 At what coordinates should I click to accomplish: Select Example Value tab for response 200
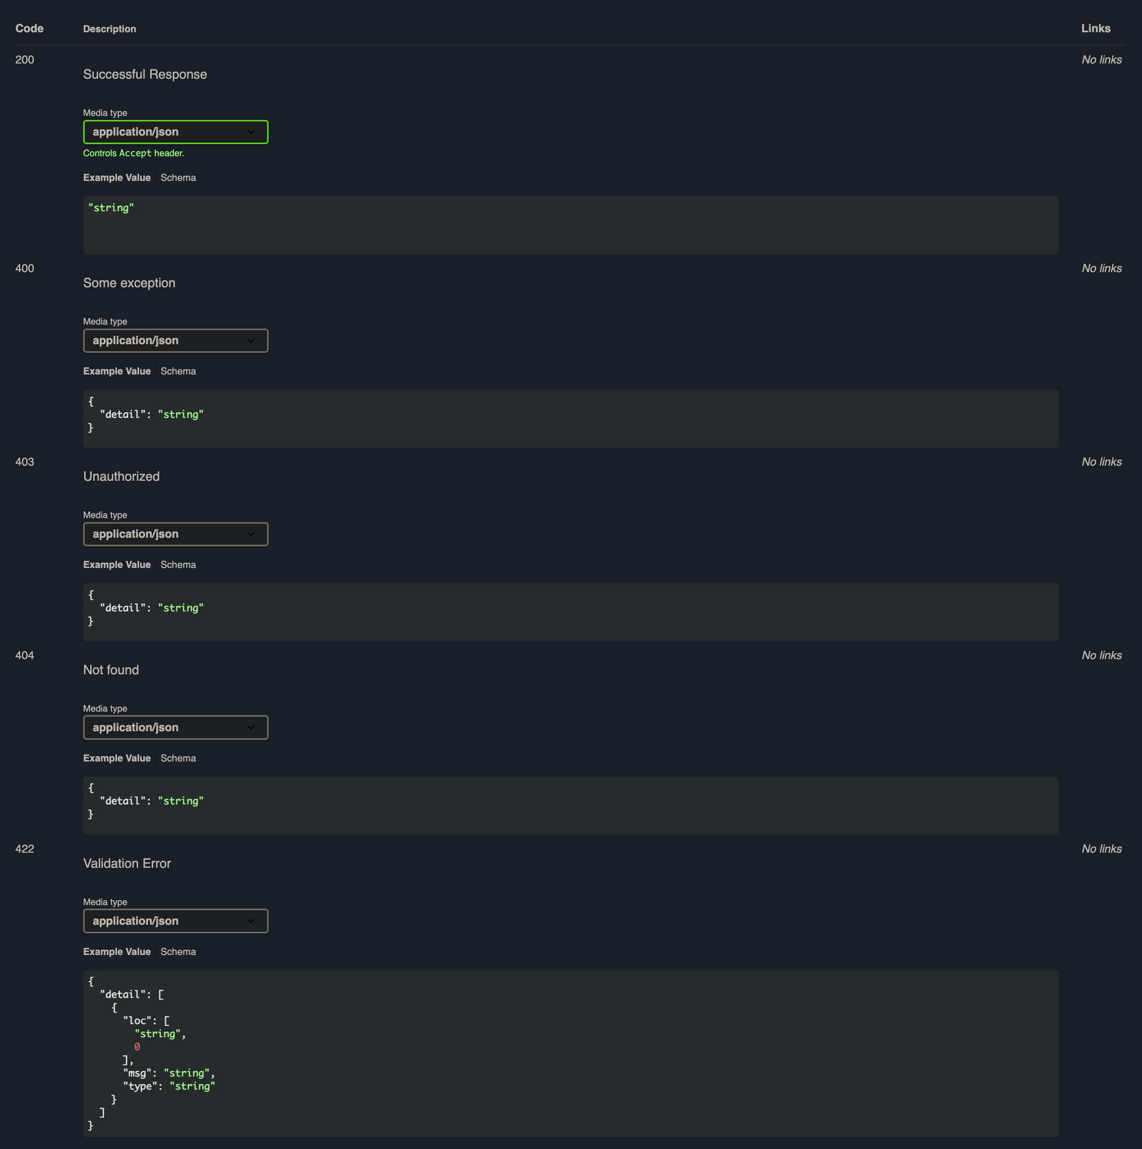coord(116,178)
